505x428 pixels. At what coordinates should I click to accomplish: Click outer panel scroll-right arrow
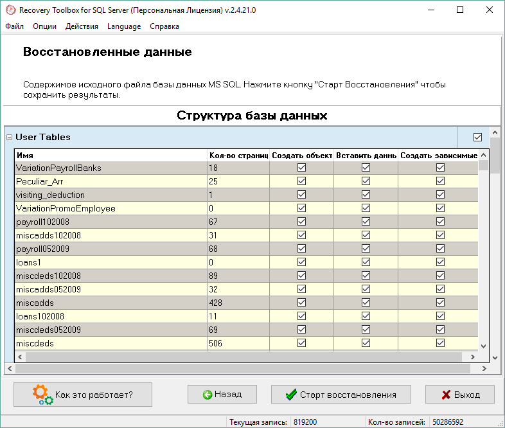tap(484, 368)
